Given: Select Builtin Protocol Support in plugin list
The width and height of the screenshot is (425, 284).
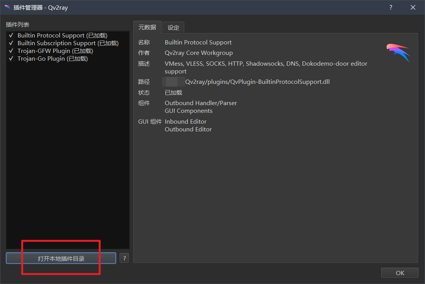Looking at the screenshot, I should coord(62,36).
